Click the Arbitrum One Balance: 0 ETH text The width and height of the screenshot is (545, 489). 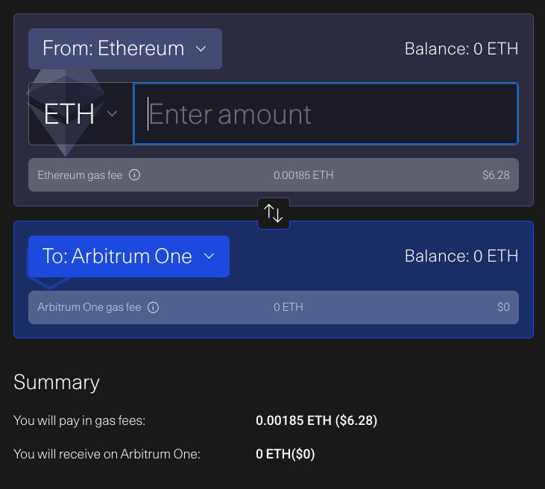pos(461,256)
